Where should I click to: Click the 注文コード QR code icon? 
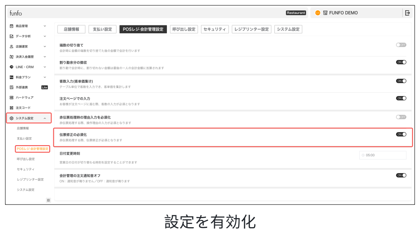pyautogui.click(x=11, y=108)
